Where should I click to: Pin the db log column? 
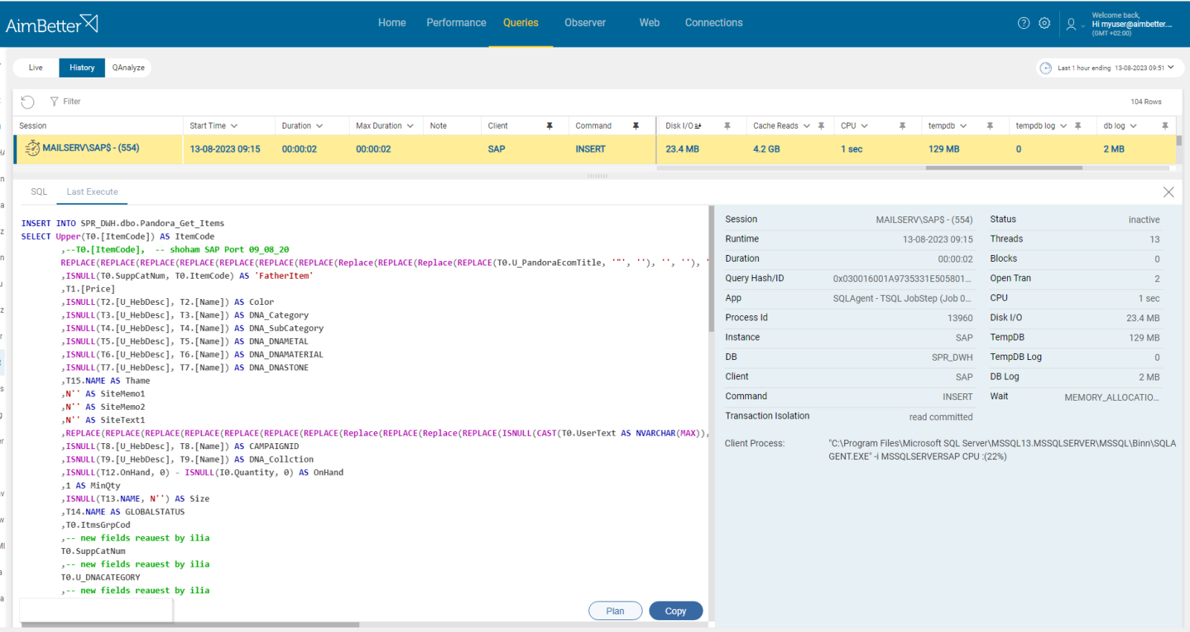click(1165, 126)
